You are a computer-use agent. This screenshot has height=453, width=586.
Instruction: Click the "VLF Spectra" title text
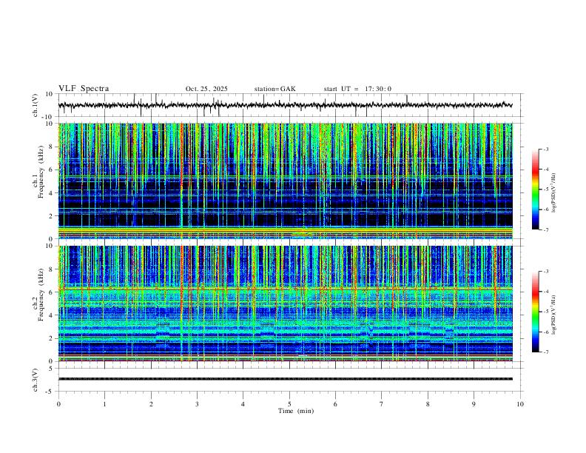coord(84,89)
